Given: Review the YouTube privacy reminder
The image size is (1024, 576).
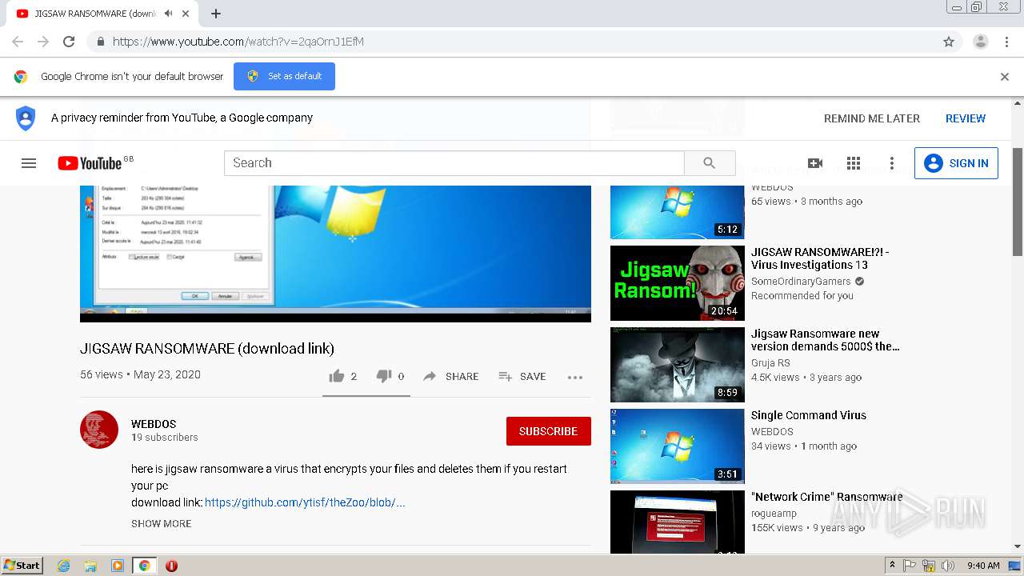Looking at the screenshot, I should [x=966, y=118].
